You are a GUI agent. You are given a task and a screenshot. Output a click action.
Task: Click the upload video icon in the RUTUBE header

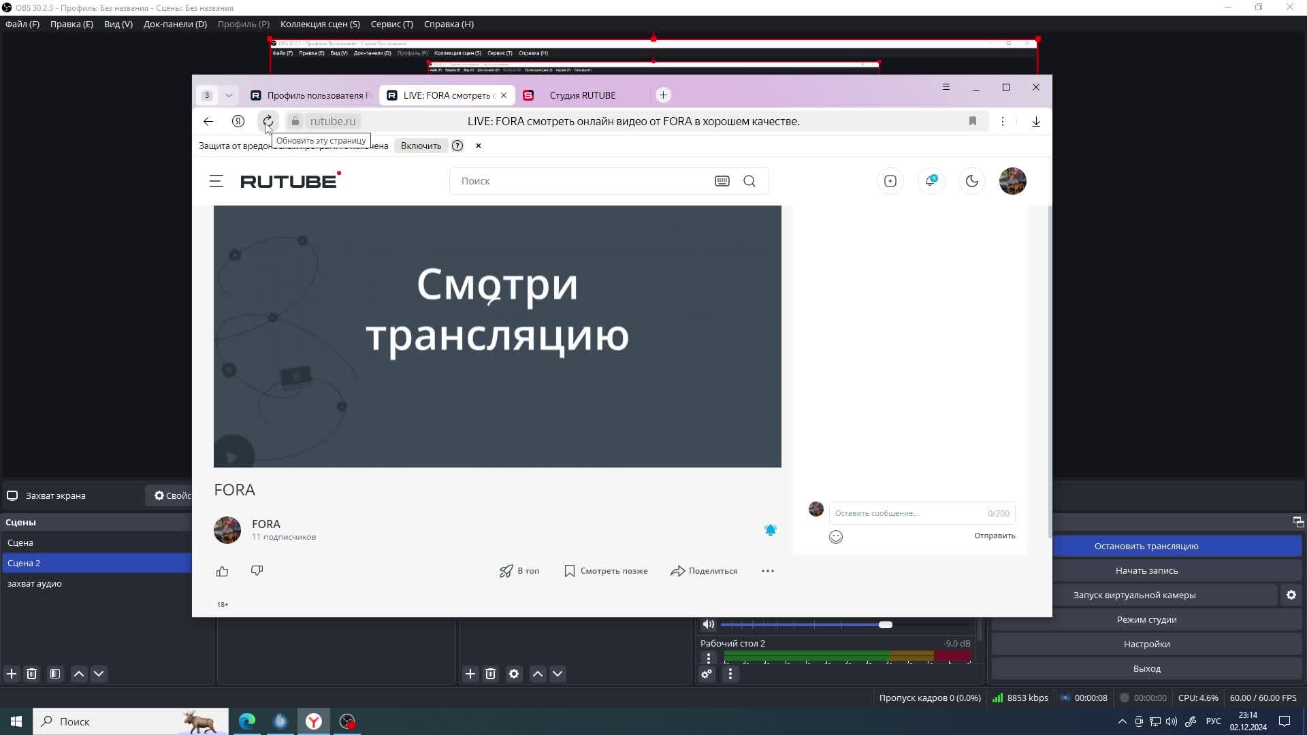click(890, 181)
